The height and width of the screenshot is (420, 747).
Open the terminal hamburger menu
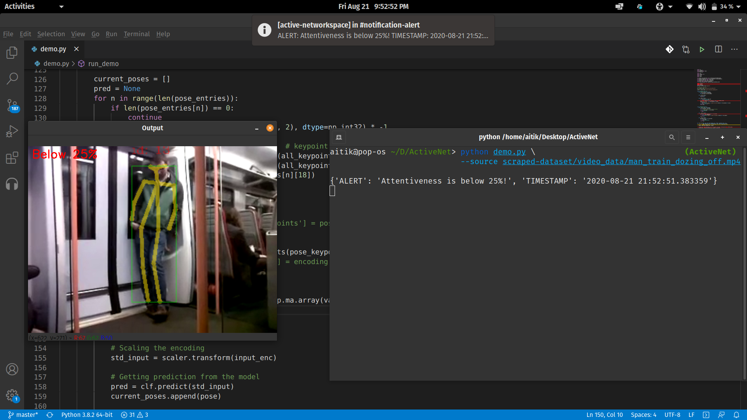coord(688,137)
